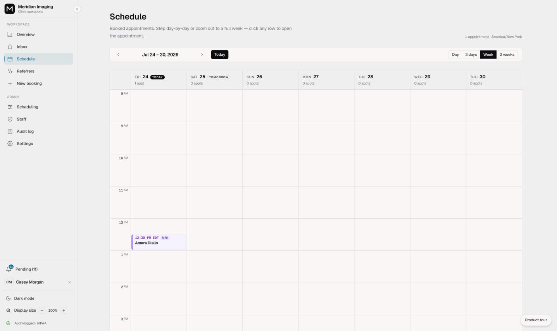Expand the Casey Morgan account menu

point(38,282)
